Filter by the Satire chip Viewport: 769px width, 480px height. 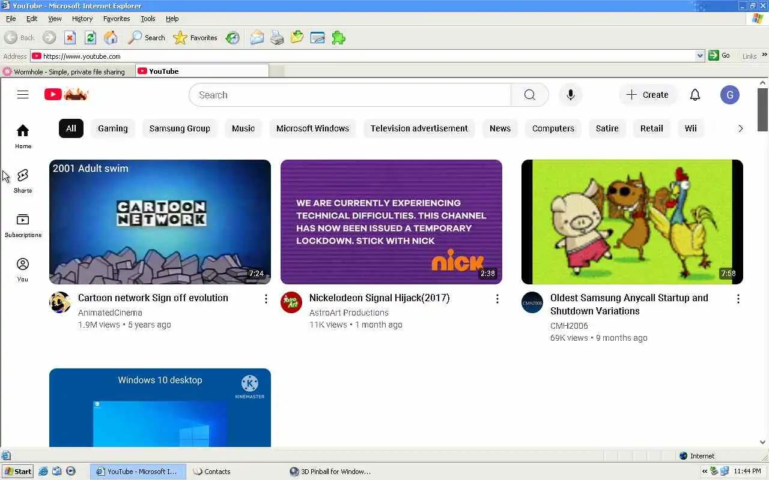pos(607,128)
